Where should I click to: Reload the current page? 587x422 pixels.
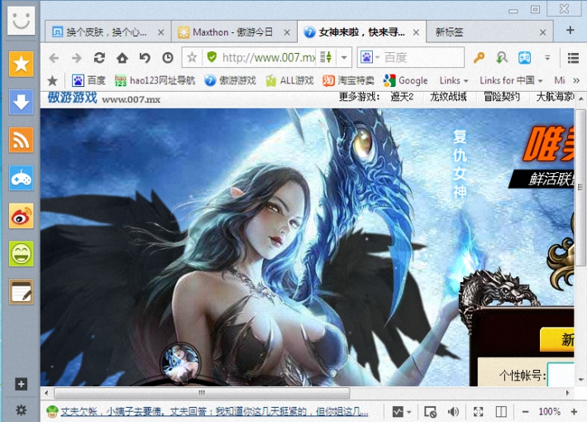[99, 58]
